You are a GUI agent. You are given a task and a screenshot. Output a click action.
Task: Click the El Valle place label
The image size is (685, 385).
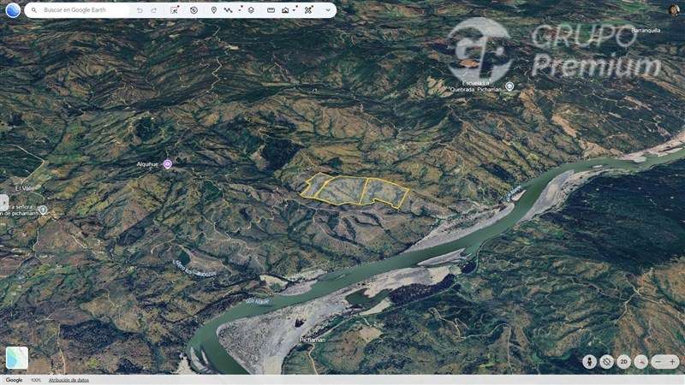[x=25, y=188]
